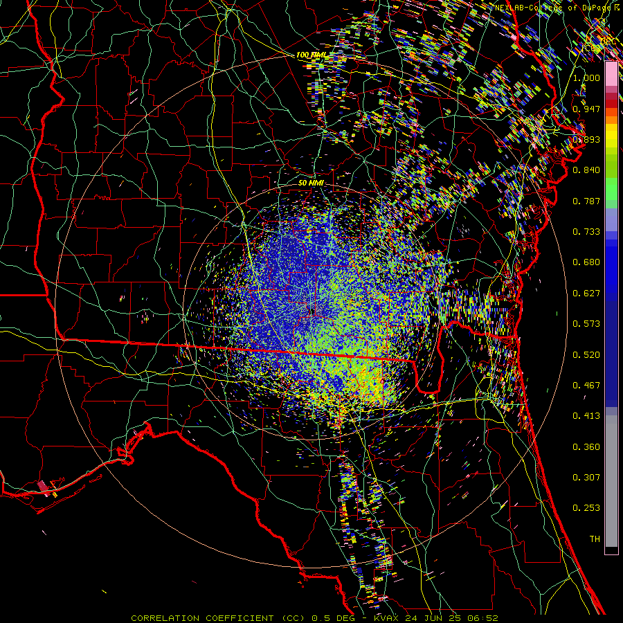Click the 100 NMI range ring label
This screenshot has width=623, height=623.
click(x=311, y=55)
